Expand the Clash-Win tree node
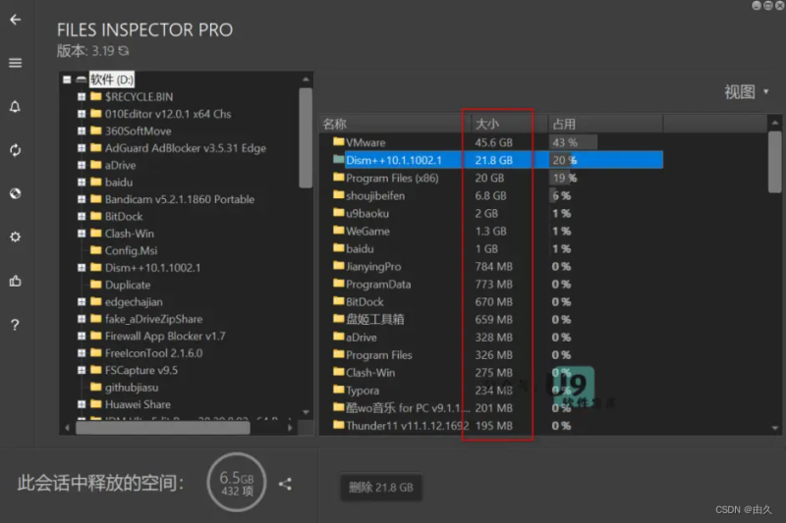 [82, 234]
